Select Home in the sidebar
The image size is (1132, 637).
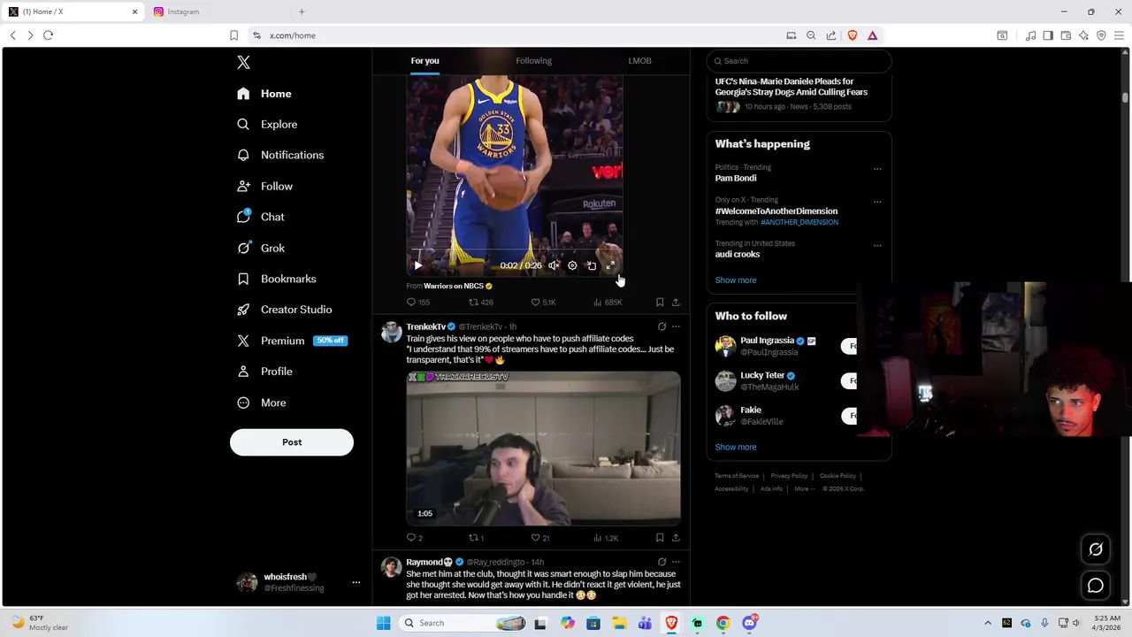(264, 94)
